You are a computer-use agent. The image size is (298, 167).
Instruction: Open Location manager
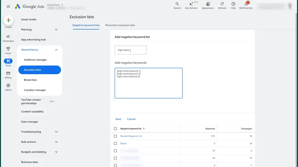click(x=35, y=90)
